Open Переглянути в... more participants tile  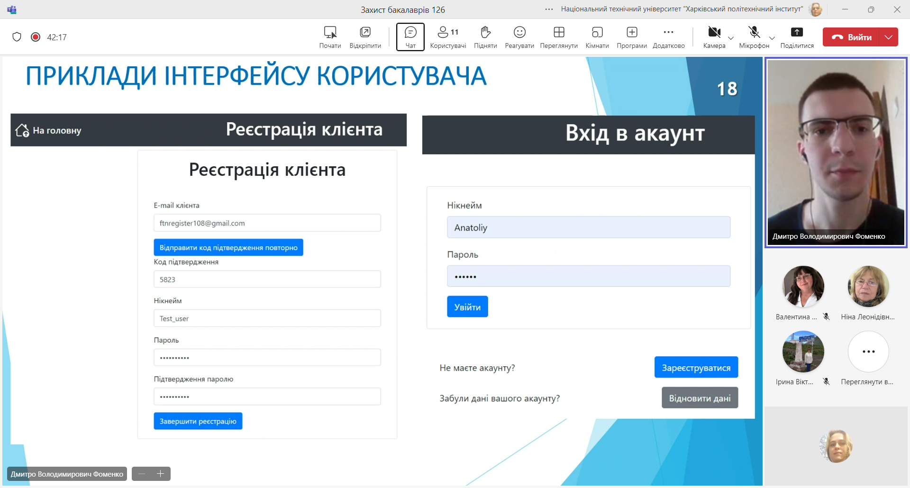click(x=868, y=352)
